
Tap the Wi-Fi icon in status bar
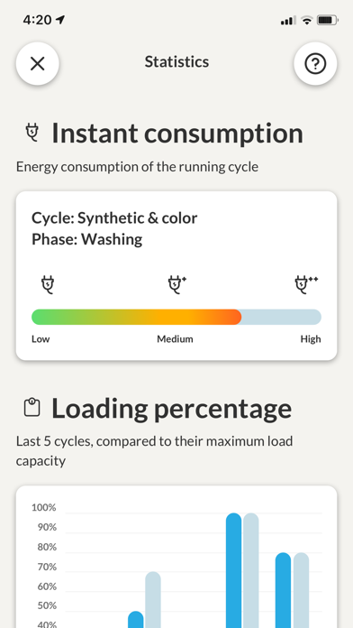pyautogui.click(x=307, y=20)
